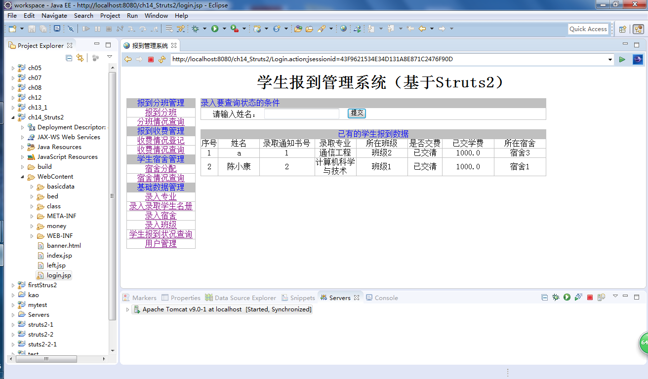Viewport: 648px width, 379px height.
Task: Collapse All in Project Explorer toolbar
Action: click(69, 58)
